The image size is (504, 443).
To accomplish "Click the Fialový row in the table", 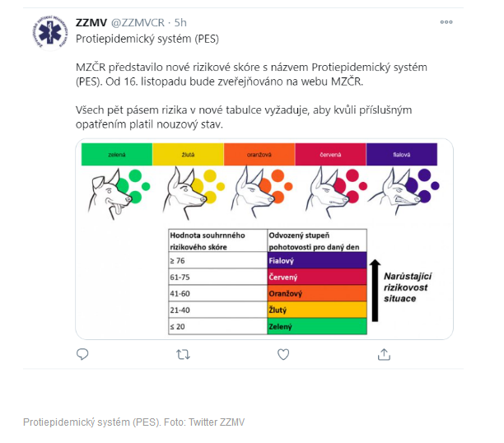I will (x=268, y=260).
